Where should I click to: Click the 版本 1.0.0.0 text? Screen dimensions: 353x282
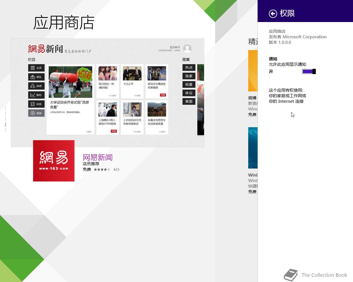pyautogui.click(x=280, y=42)
